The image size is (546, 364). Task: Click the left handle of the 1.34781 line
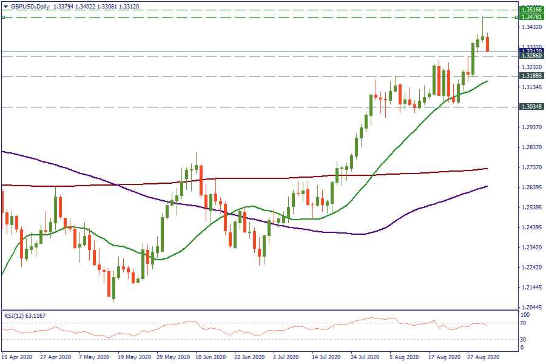3,18
